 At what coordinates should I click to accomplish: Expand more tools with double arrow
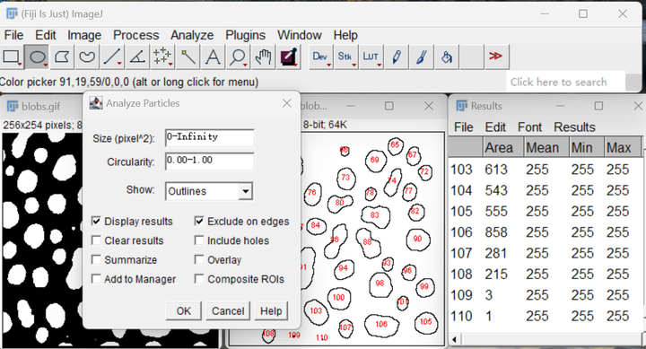coord(496,57)
